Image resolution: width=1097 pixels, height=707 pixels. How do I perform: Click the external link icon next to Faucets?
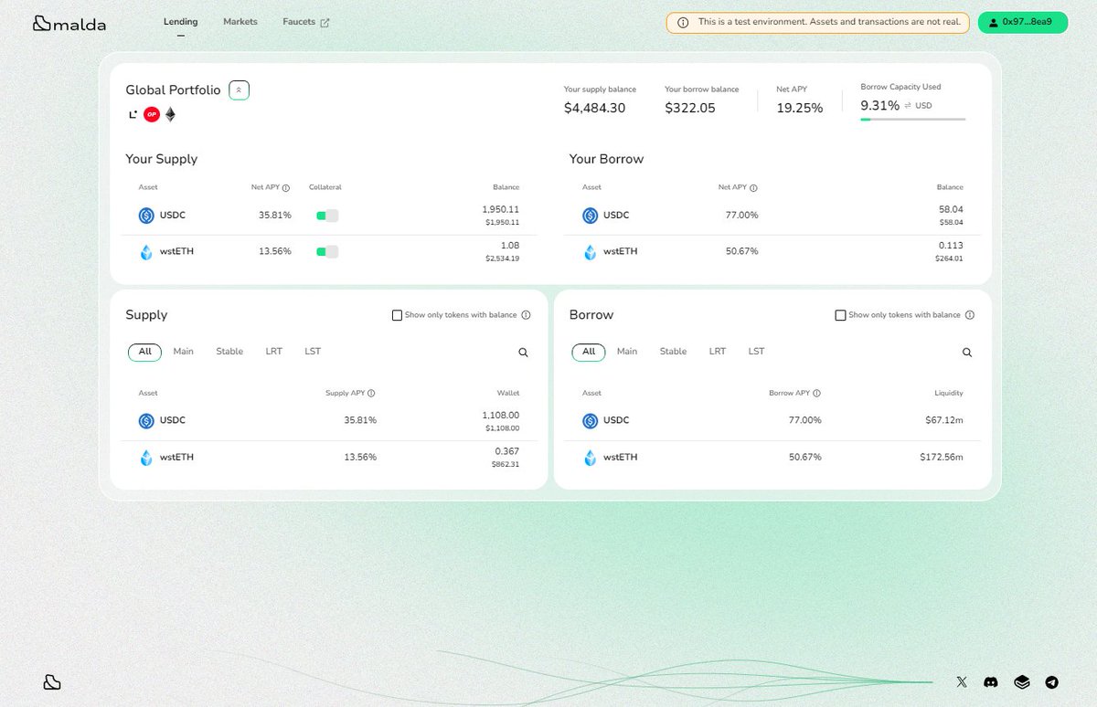(325, 23)
